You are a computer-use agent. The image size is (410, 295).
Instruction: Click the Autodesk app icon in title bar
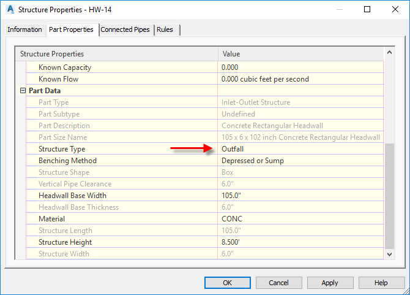point(10,10)
